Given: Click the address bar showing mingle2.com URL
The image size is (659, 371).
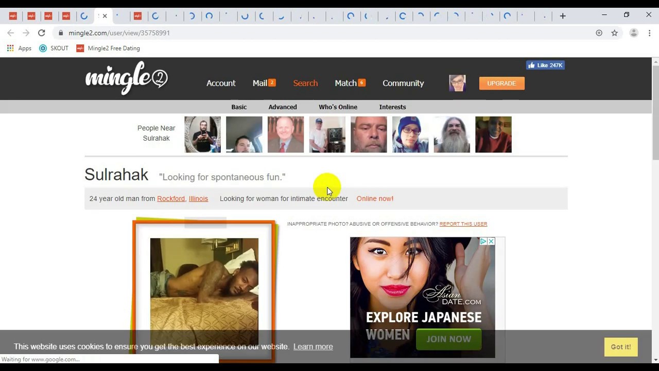Looking at the screenshot, I should point(324,33).
